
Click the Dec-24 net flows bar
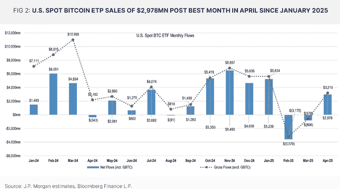click(x=249, y=99)
